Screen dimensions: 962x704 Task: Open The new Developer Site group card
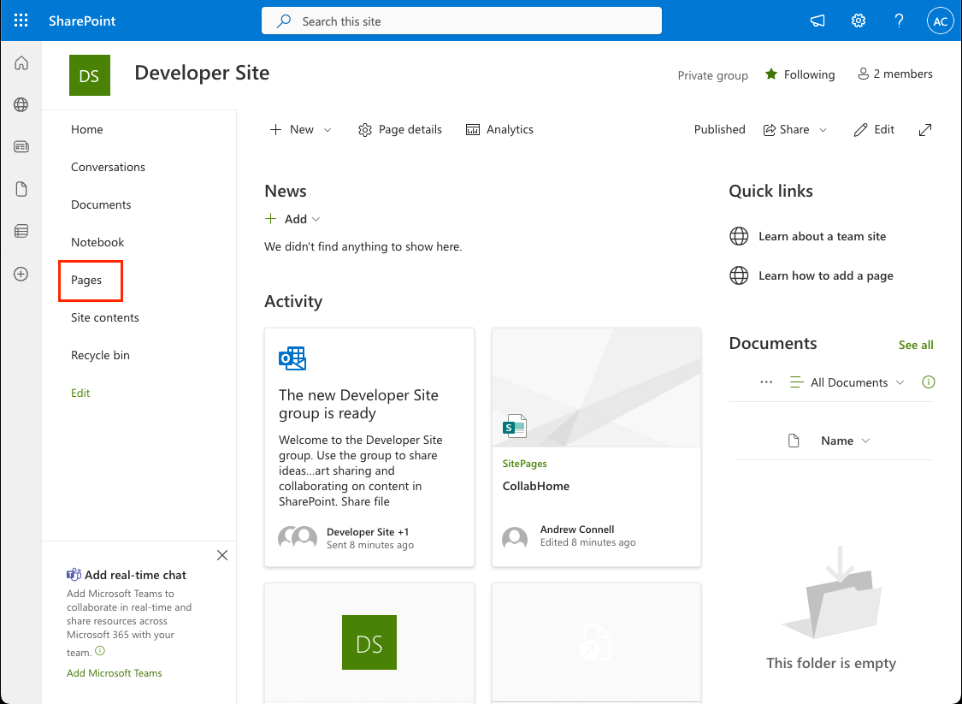pyautogui.click(x=369, y=447)
